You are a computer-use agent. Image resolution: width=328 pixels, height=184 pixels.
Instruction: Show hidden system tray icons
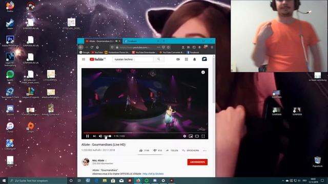click(x=283, y=180)
